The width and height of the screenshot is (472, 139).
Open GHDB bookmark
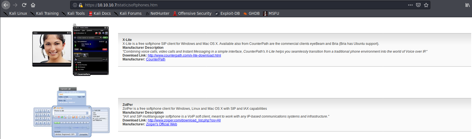[251, 13]
